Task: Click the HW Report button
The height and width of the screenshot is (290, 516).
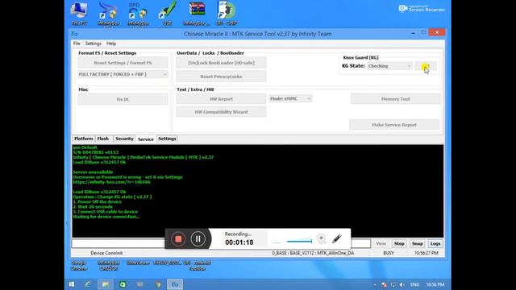Action: pos(221,99)
